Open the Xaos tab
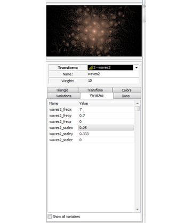The width and height of the screenshot is (192, 223). [x=127, y=96]
